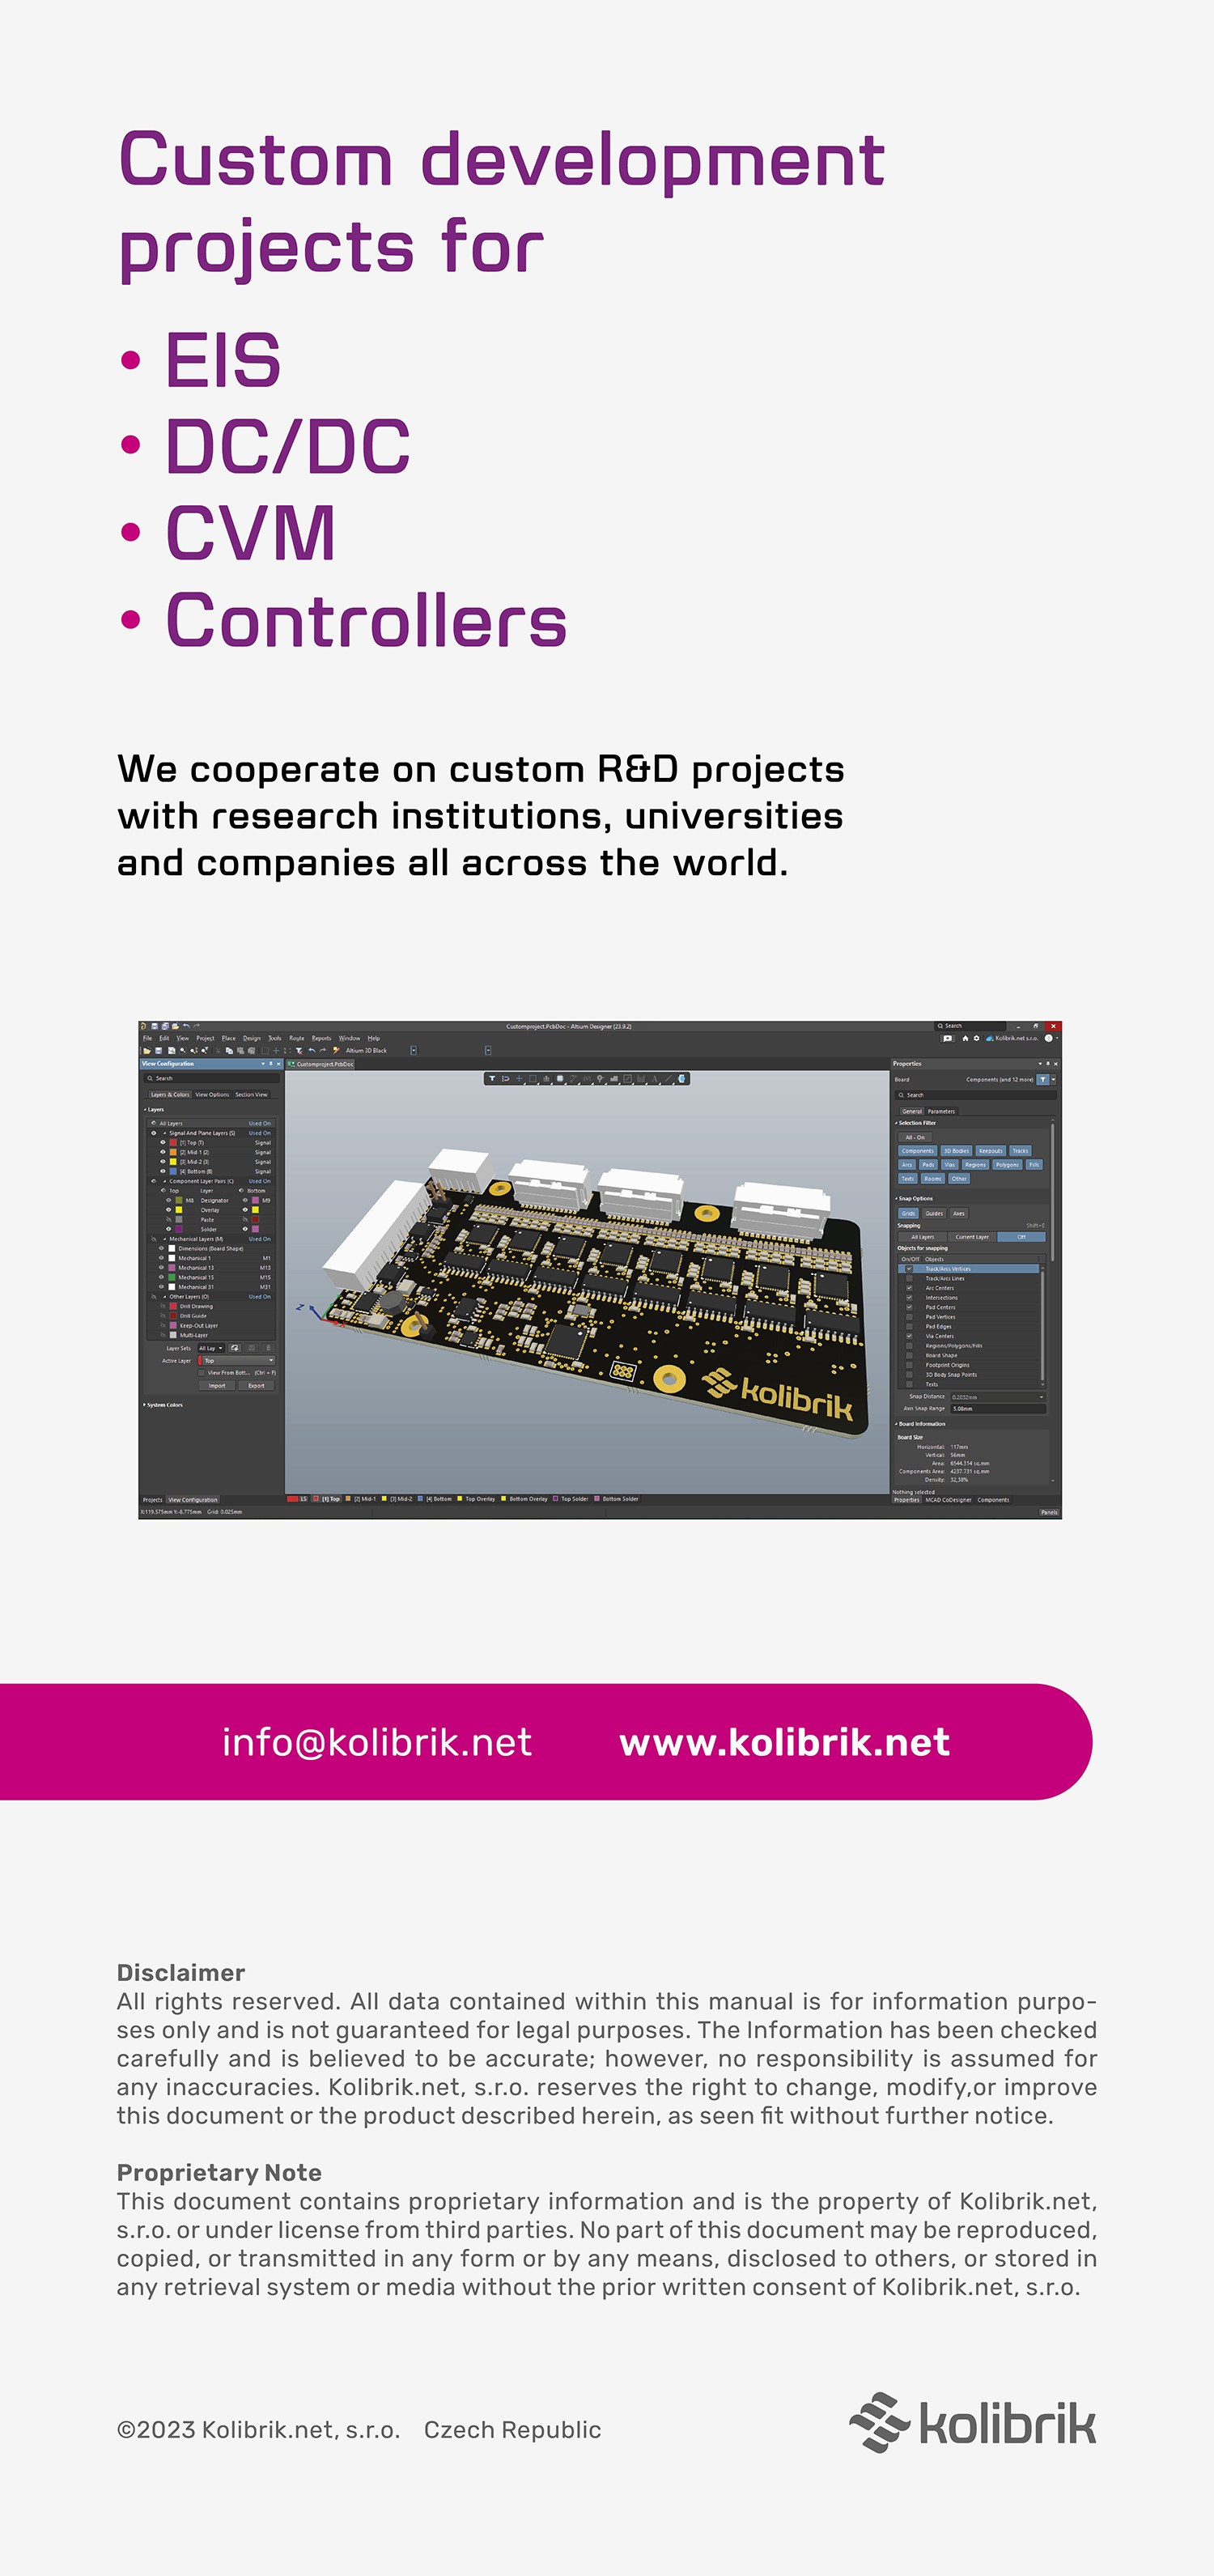Click the create layer set icon
The height and width of the screenshot is (2576, 1214).
click(235, 1348)
